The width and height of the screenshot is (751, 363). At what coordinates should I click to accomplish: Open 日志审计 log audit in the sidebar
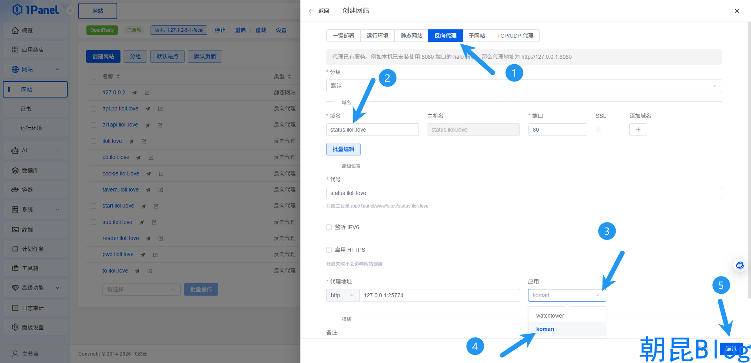pyautogui.click(x=35, y=308)
